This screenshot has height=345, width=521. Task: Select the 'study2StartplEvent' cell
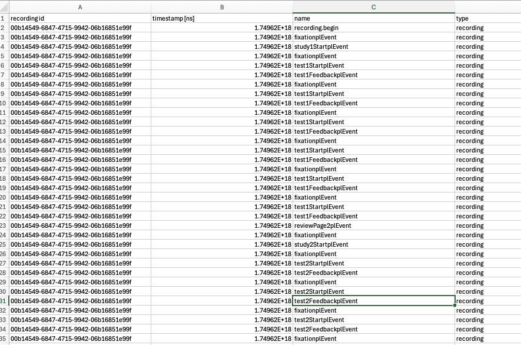tap(373, 244)
